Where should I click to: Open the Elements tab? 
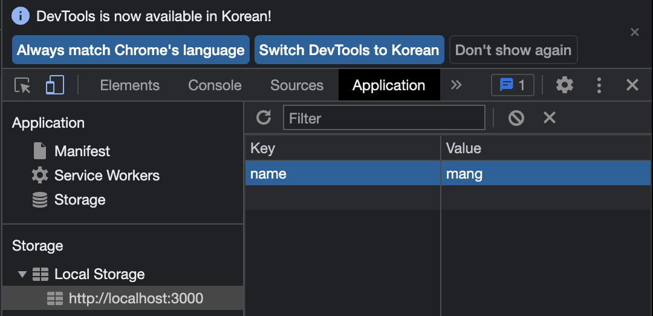[130, 85]
